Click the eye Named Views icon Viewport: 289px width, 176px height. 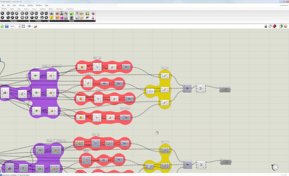[x=29, y=26]
